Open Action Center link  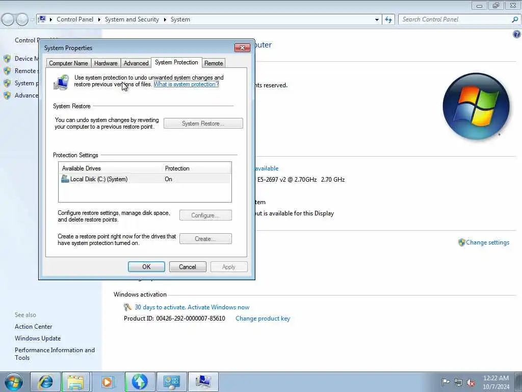(x=33, y=327)
